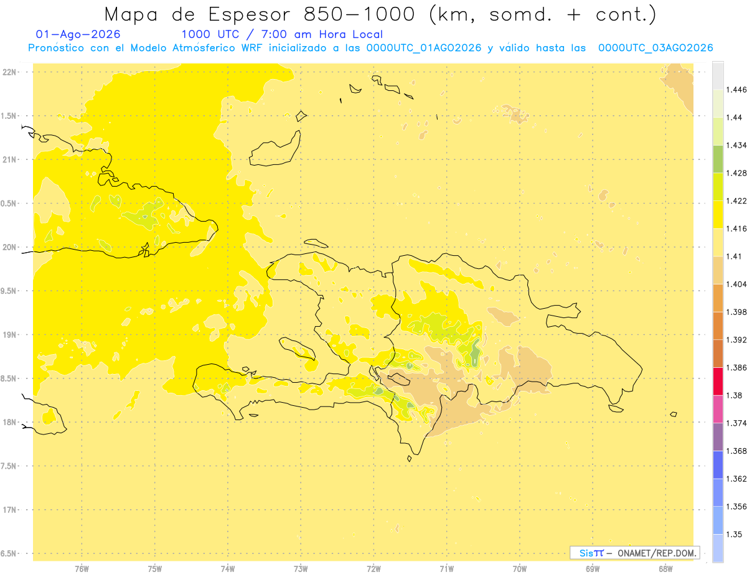Image resolution: width=747 pixels, height=577 pixels.
Task: Click orange swatch between 1.398 and 1.404
Action: click(x=718, y=298)
